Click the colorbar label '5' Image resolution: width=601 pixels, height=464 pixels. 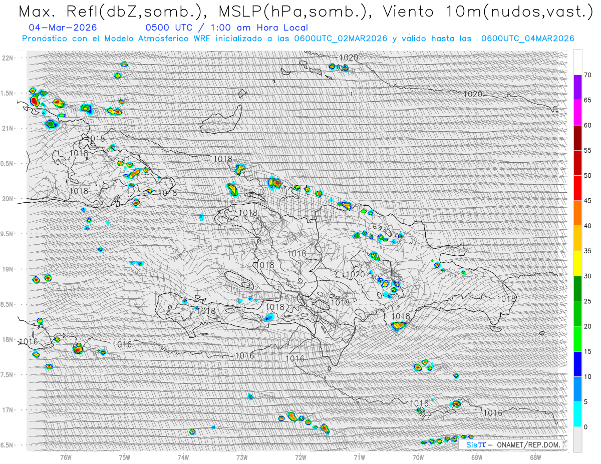(x=585, y=401)
